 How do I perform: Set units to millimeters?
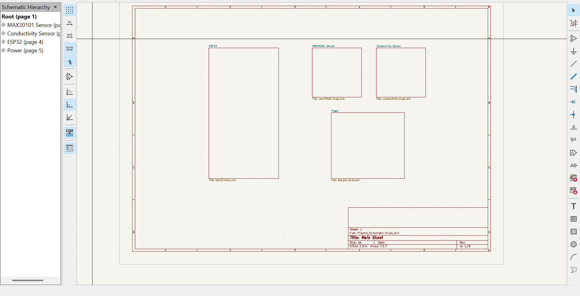(x=70, y=48)
